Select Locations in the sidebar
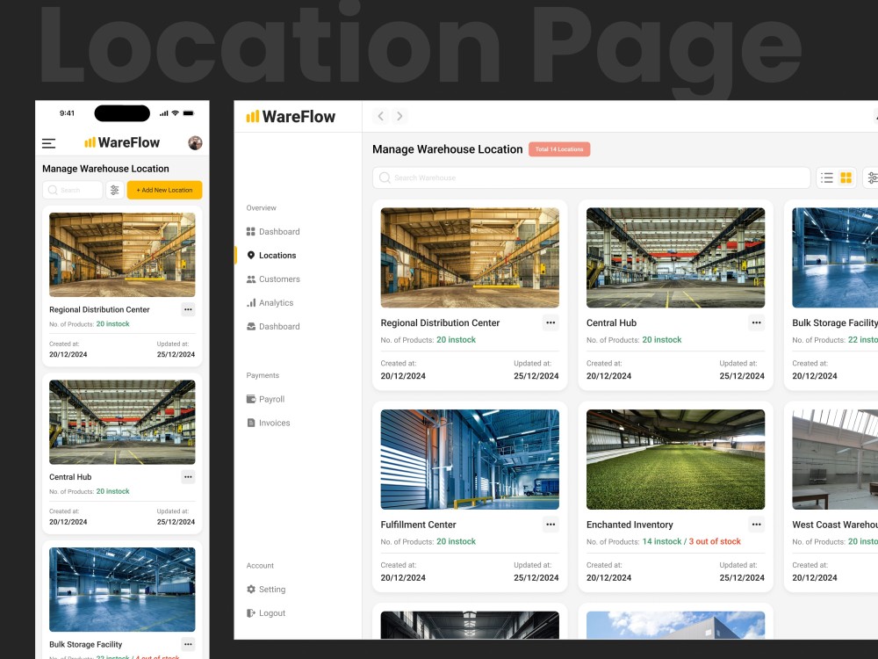The image size is (878, 659). (x=271, y=255)
